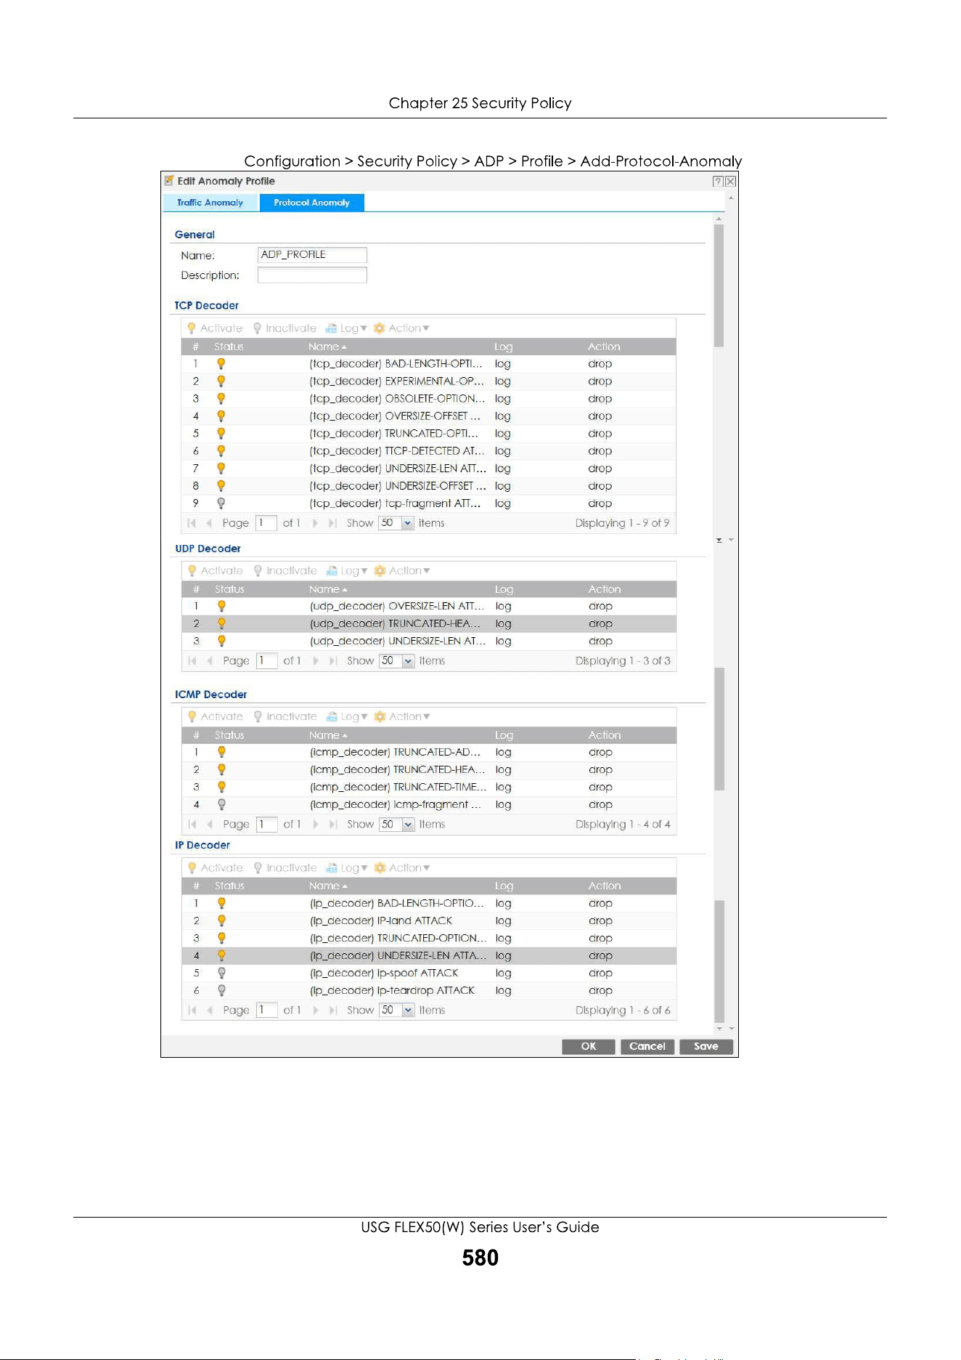This screenshot has height=1360, width=961.
Task: Click Inactivate in IP Decoder toolbar
Action: point(285,867)
